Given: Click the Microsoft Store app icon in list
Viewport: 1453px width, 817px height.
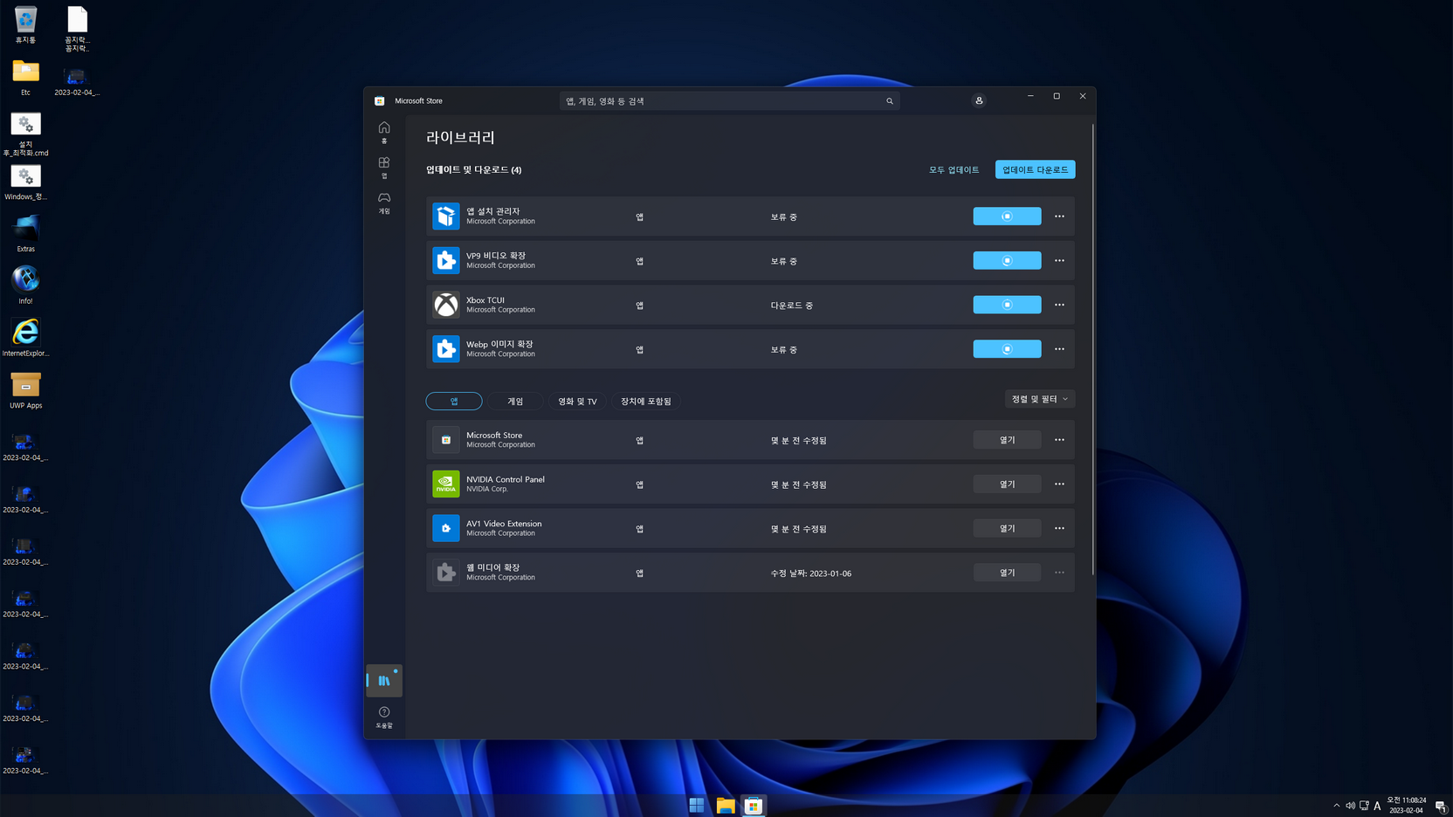Looking at the screenshot, I should coord(446,440).
